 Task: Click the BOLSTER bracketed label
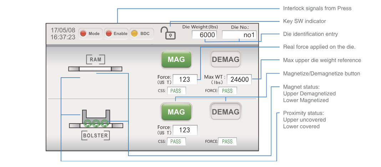(95, 136)
